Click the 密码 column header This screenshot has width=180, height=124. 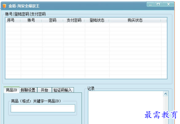point(53,20)
